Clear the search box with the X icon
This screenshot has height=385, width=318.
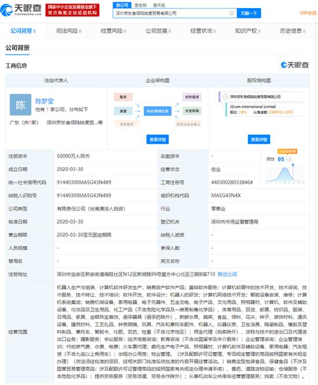click(231, 13)
